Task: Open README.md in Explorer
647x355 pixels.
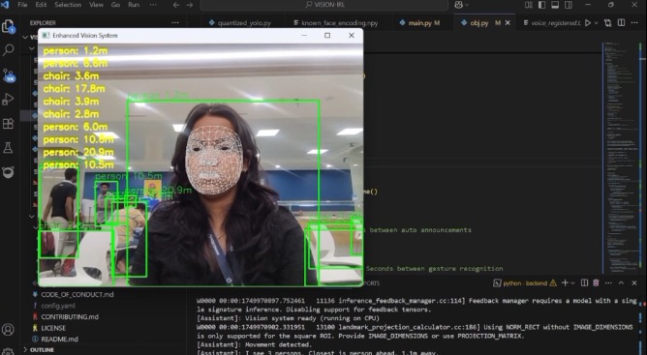Action: tap(59, 339)
